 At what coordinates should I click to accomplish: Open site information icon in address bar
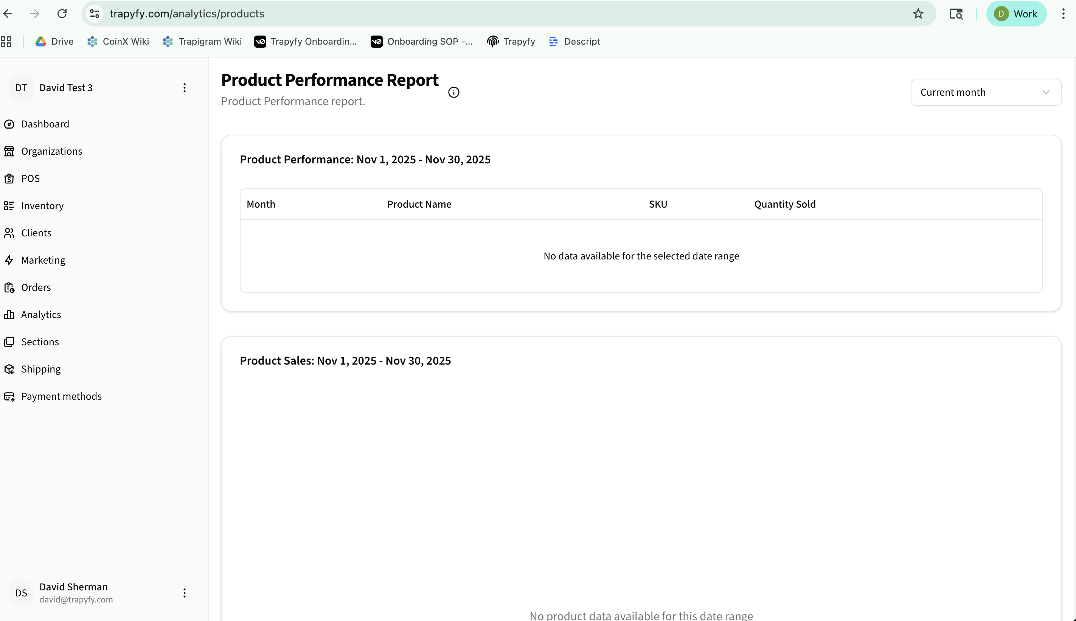tap(95, 14)
